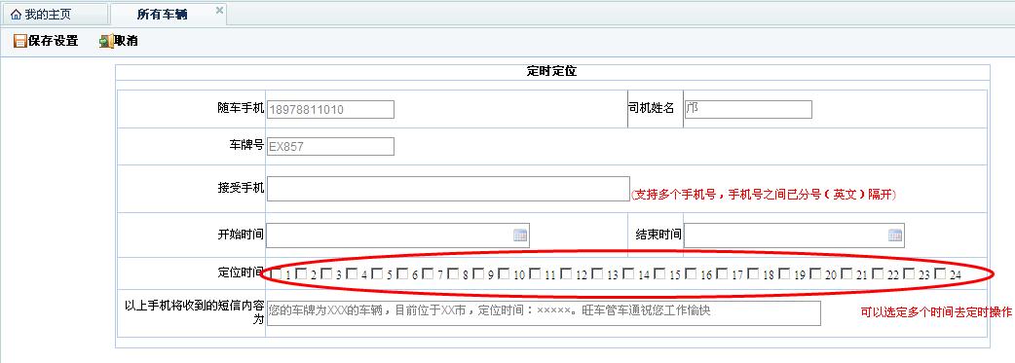This screenshot has height=363, width=1015.
Task: Check the hour 15 checkbox
Action: 659,274
